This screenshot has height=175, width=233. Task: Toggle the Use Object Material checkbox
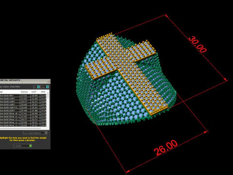click(46, 133)
